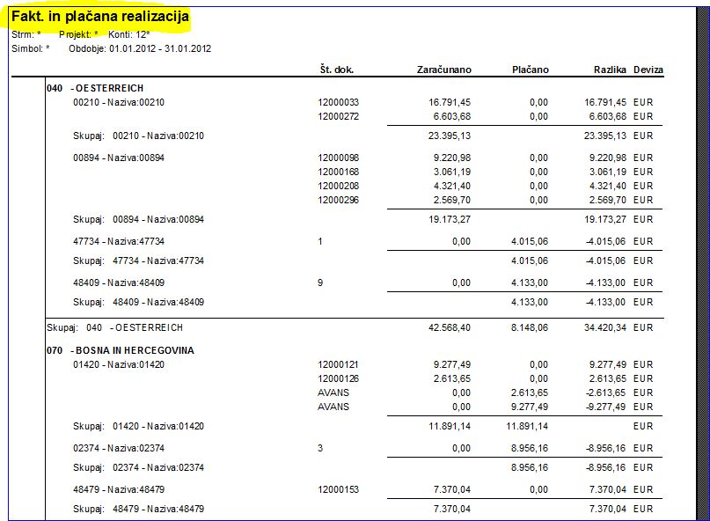Click the Deviza column header
Image resolution: width=710 pixels, height=521 pixels.
(x=648, y=70)
